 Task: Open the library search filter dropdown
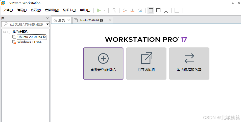pos(48,24)
